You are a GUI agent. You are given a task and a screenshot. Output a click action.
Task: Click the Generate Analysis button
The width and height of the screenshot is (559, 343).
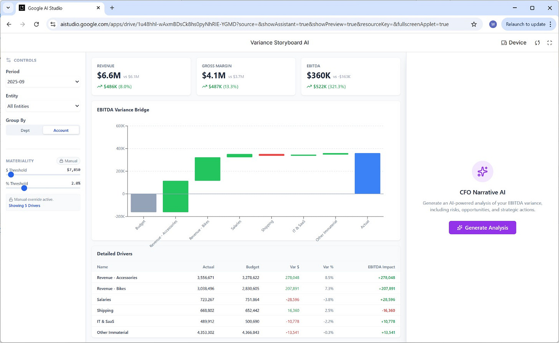tap(482, 228)
